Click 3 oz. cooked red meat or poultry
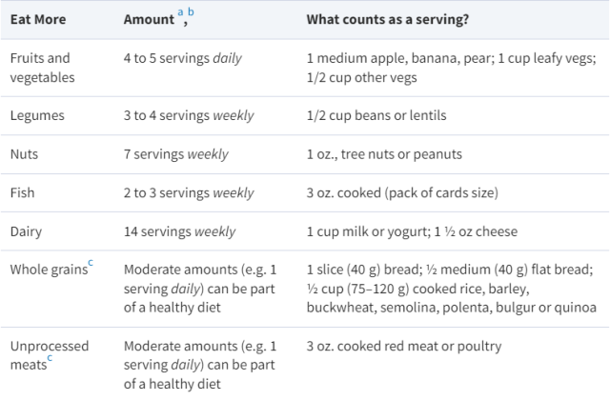This screenshot has height=401, width=610. pyautogui.click(x=404, y=346)
